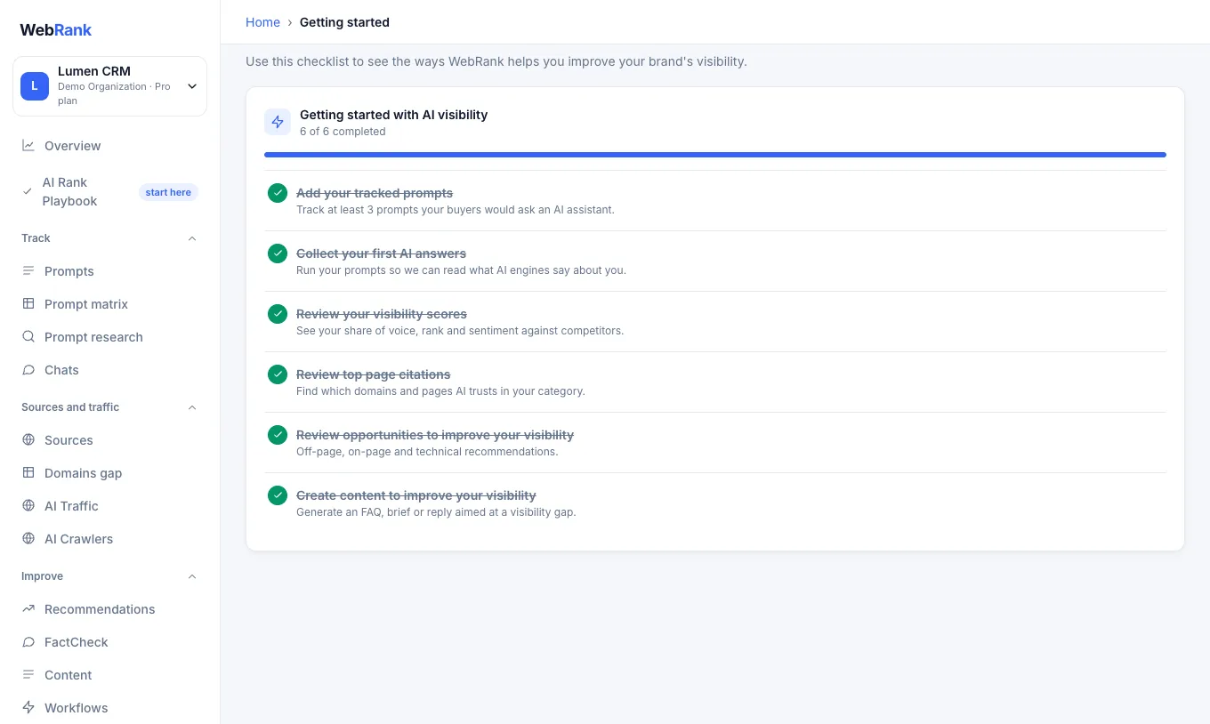Open the organization switcher chevron

click(x=192, y=86)
